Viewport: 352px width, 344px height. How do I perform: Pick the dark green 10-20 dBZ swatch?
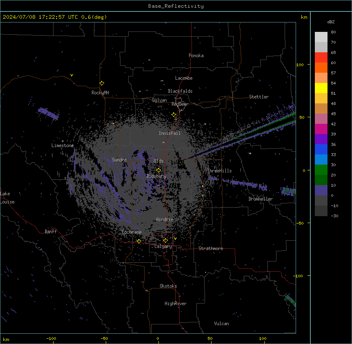[x=321, y=180]
